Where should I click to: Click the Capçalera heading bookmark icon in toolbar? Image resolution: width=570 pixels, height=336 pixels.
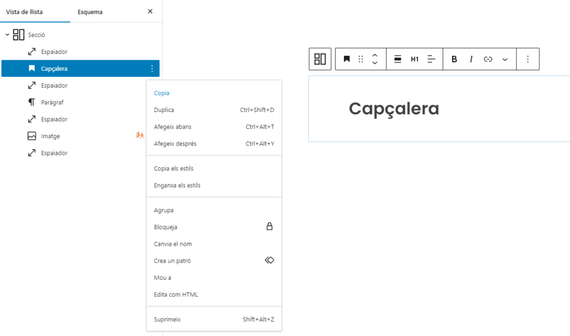346,59
